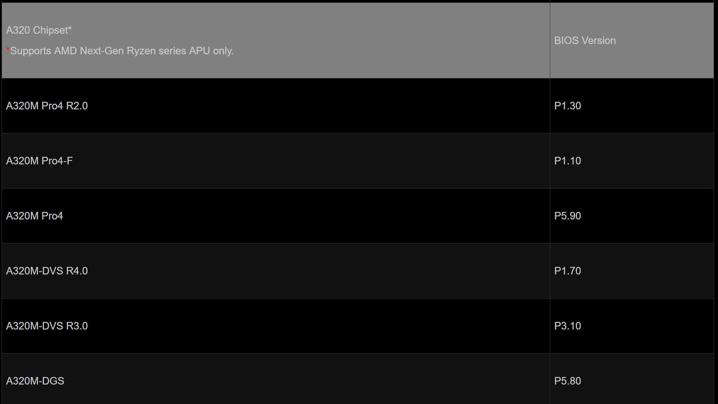Click the red asterisk before Supports
The height and width of the screenshot is (404, 718).
click(8, 49)
